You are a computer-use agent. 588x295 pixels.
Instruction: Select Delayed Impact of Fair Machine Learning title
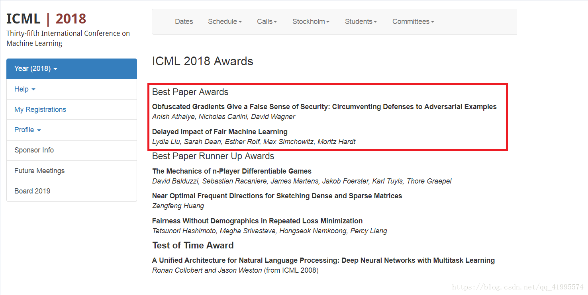(220, 132)
